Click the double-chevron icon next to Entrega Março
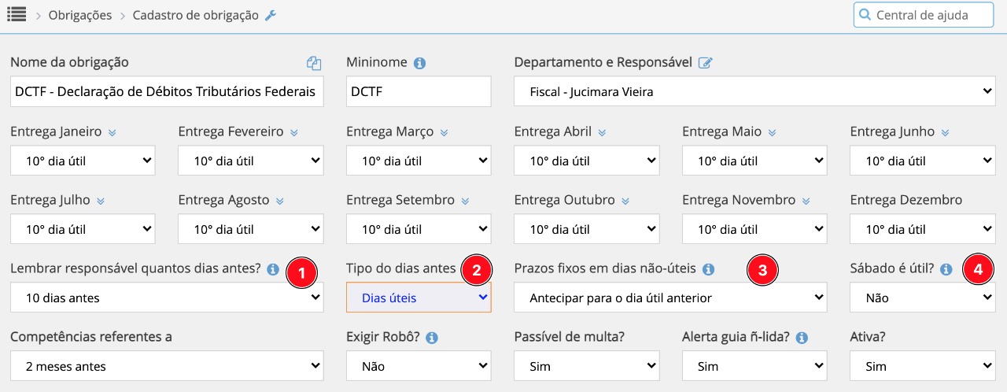1007x392 pixels. pyautogui.click(x=444, y=133)
